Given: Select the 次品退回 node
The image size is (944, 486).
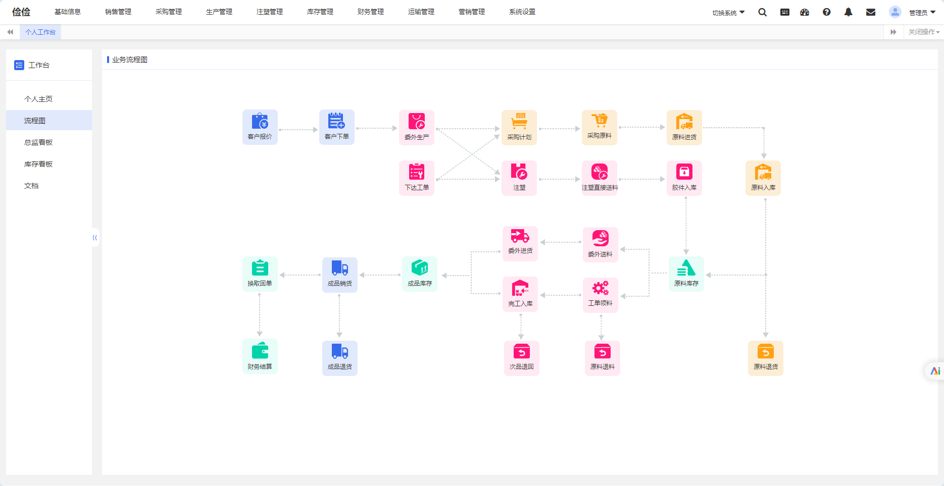Looking at the screenshot, I should pyautogui.click(x=522, y=358).
